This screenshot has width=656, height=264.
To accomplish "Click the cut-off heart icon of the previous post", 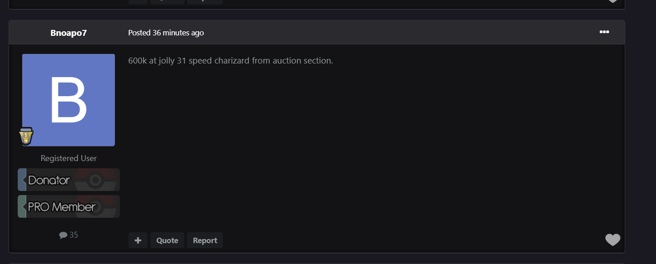I will (612, 1).
